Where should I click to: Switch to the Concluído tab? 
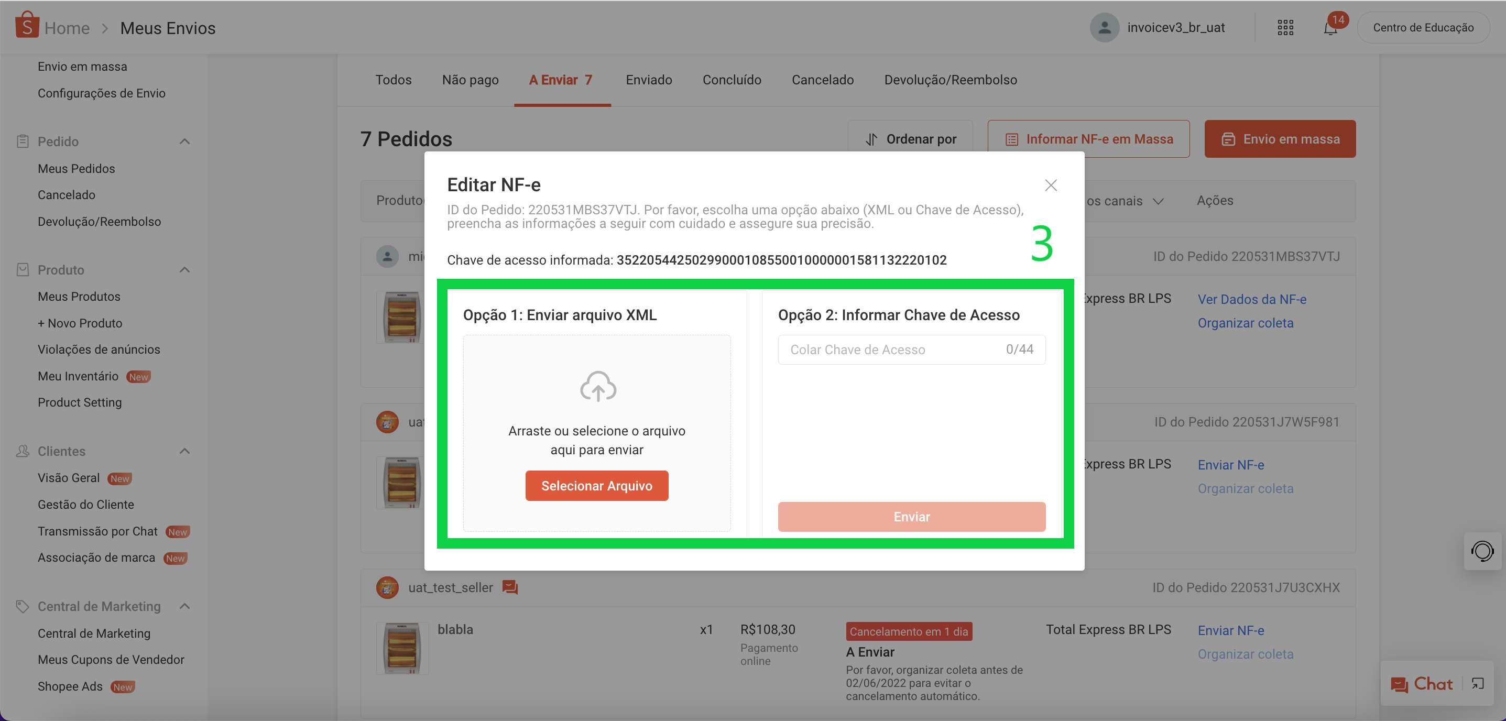[x=732, y=80]
